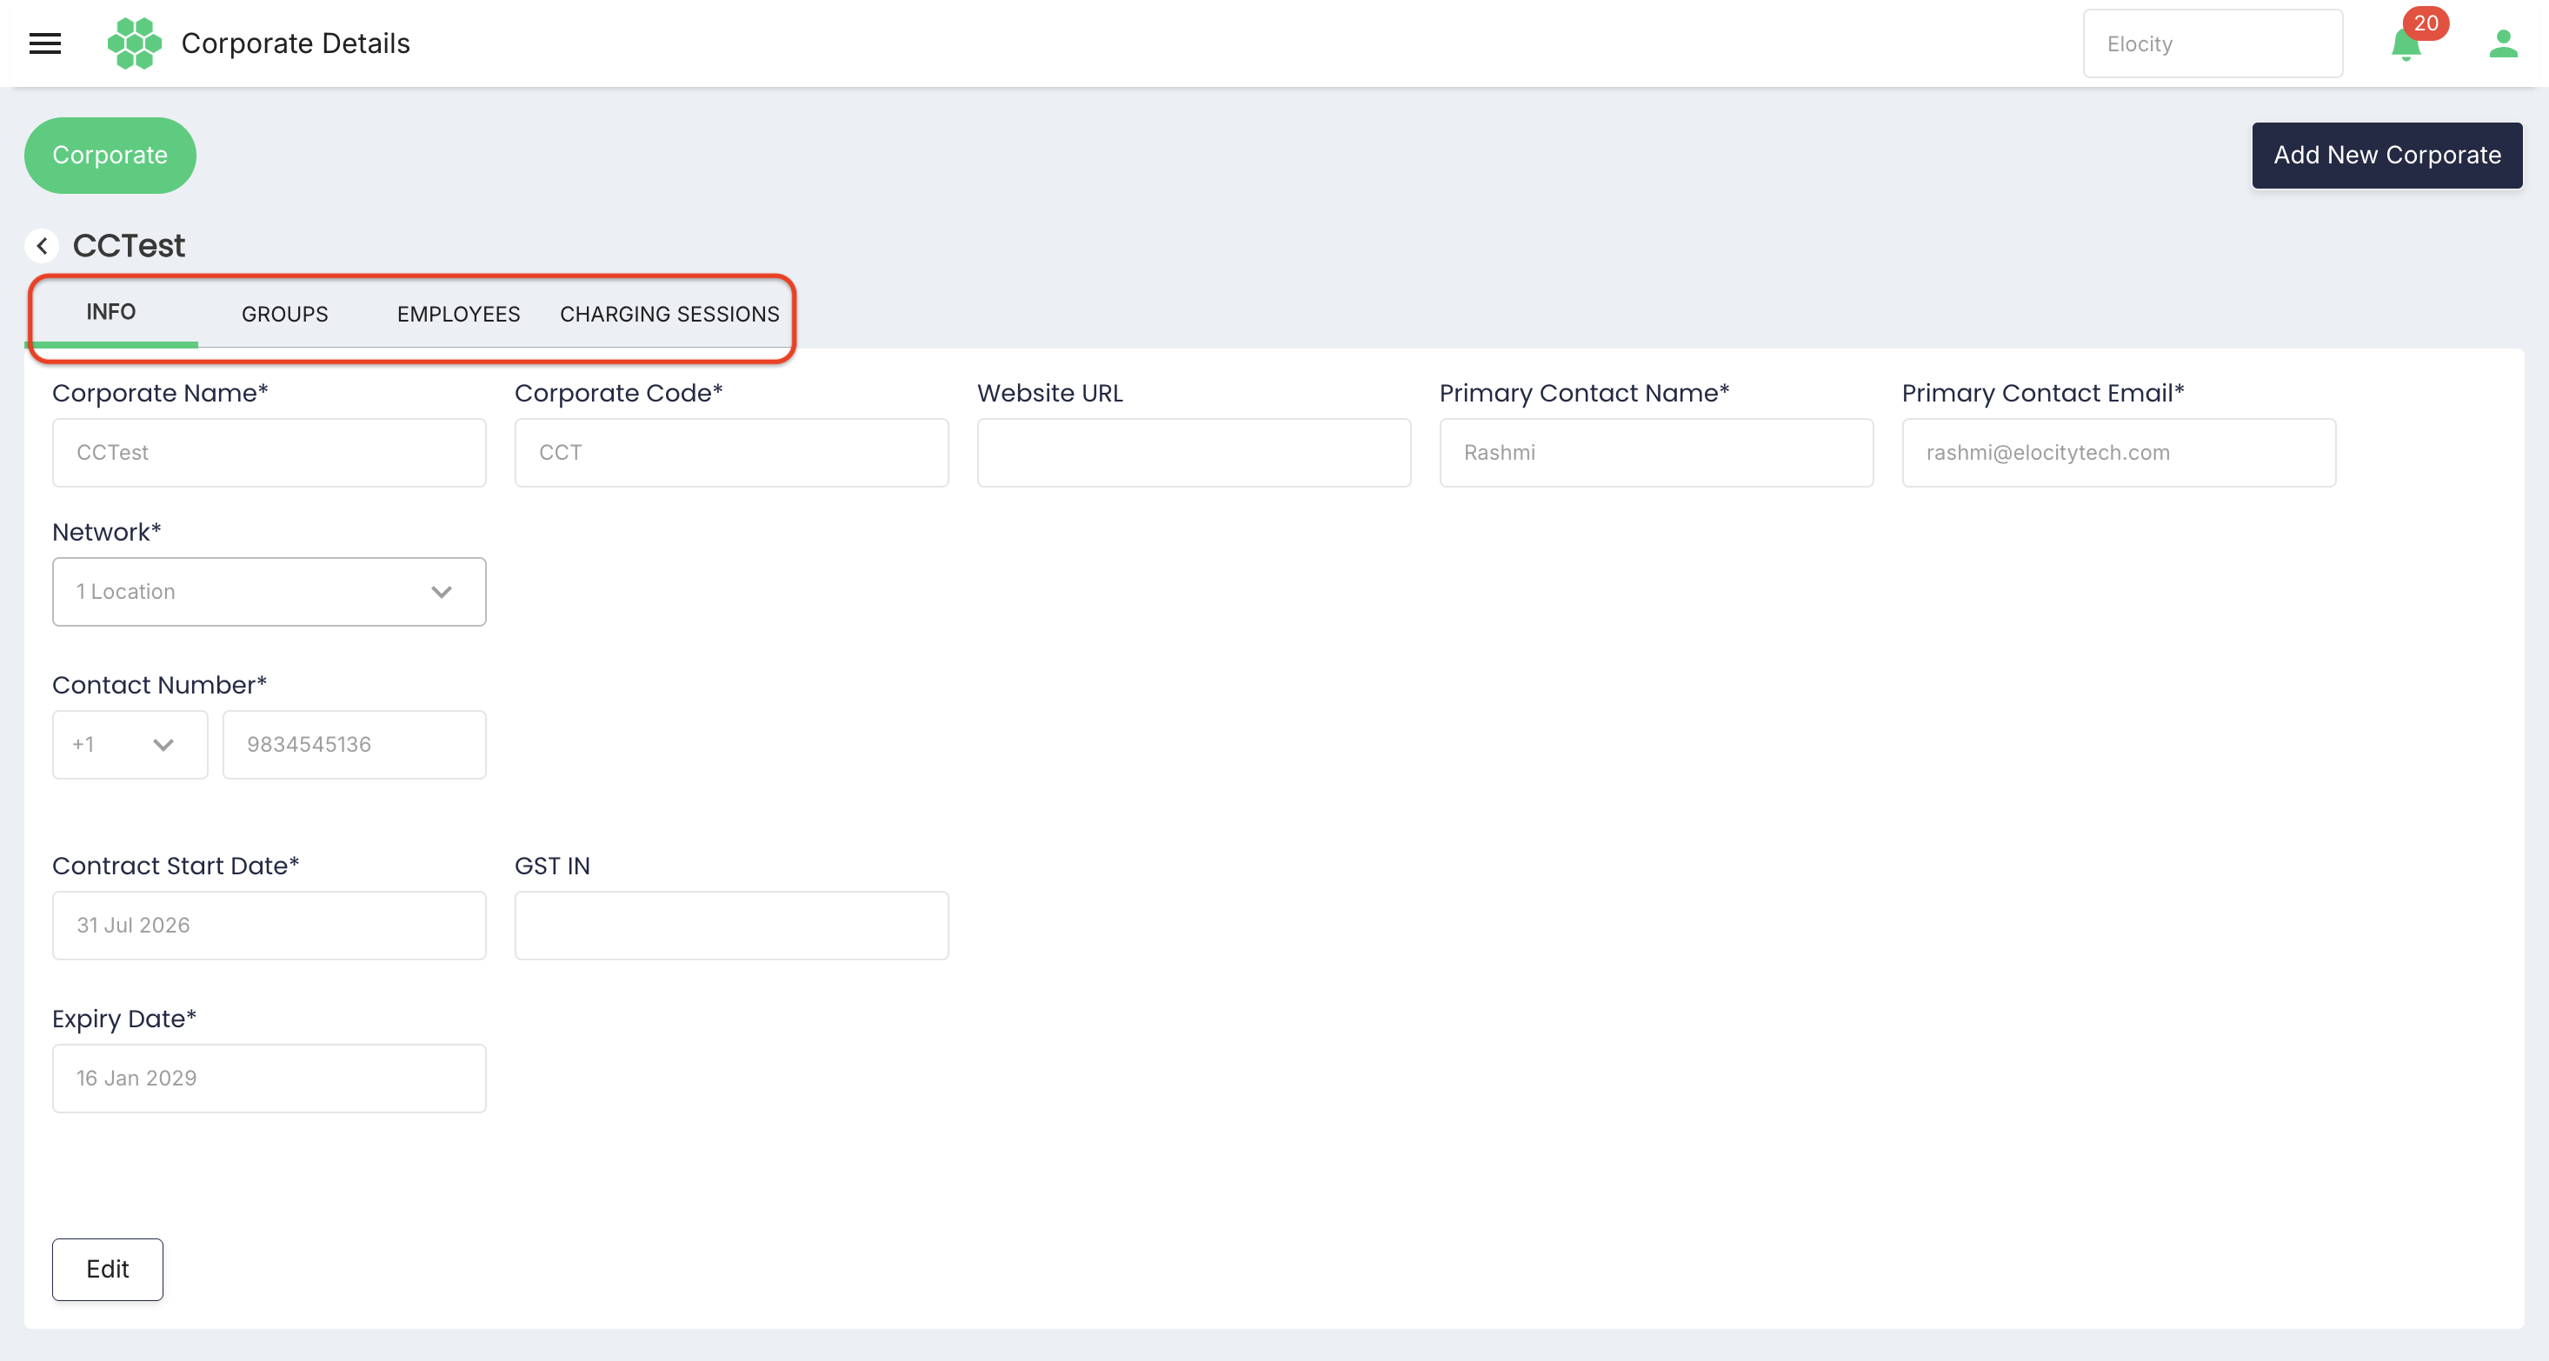Click the empty Website URL field
The width and height of the screenshot is (2549, 1361).
tap(1194, 453)
